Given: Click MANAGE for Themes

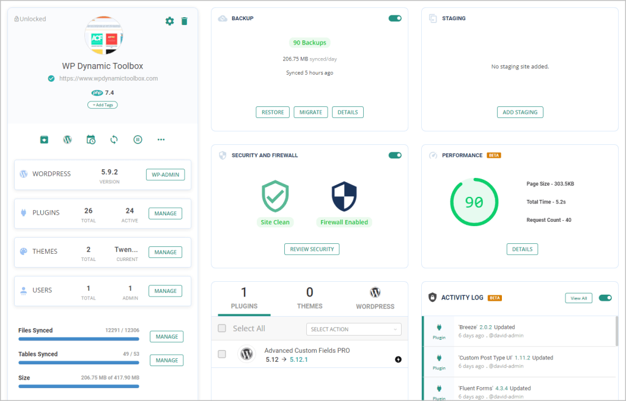Looking at the screenshot, I should pos(165,252).
